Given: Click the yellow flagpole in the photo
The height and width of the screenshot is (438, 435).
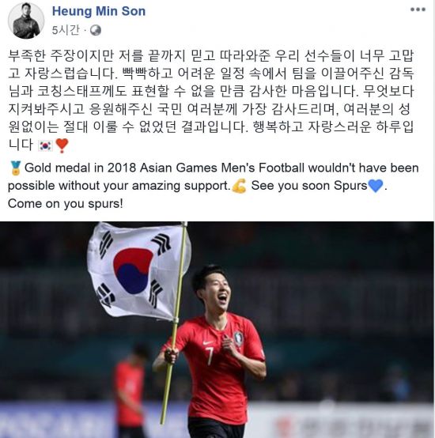Looking at the screenshot, I should point(175,321).
